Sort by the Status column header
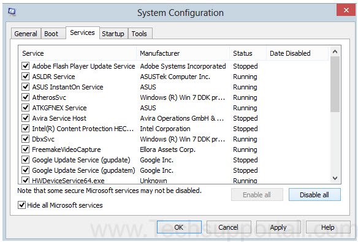This screenshot has width=358, height=242. point(248,53)
